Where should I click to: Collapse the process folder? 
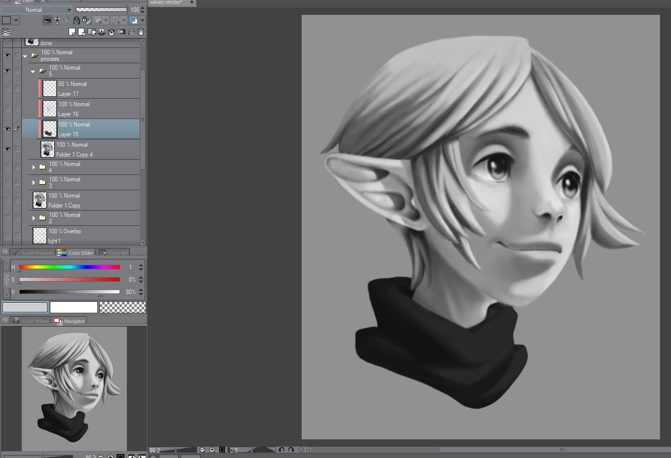[x=25, y=56]
